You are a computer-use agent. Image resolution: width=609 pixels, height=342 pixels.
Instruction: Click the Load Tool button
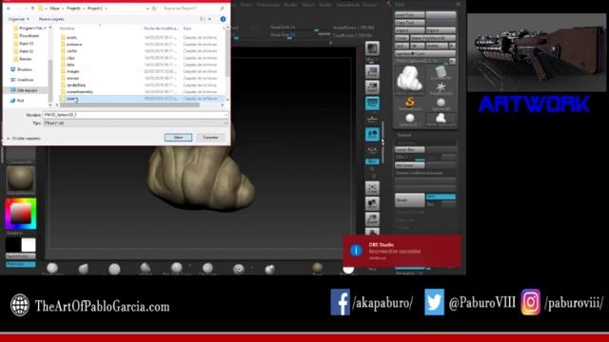[410, 15]
